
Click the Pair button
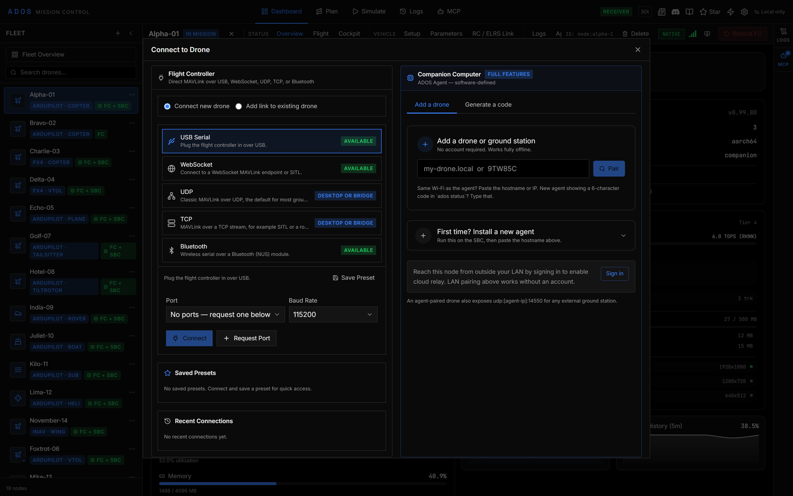pyautogui.click(x=609, y=169)
